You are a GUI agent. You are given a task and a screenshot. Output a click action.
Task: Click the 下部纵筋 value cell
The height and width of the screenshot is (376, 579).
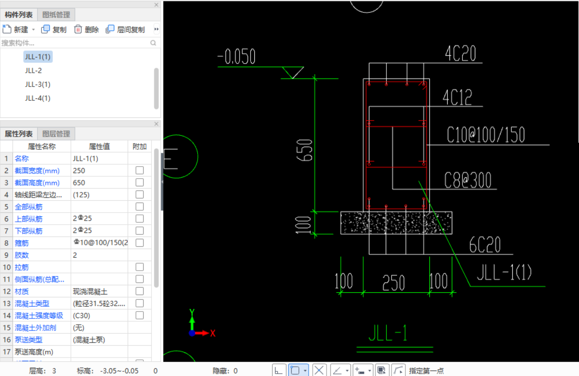99,231
